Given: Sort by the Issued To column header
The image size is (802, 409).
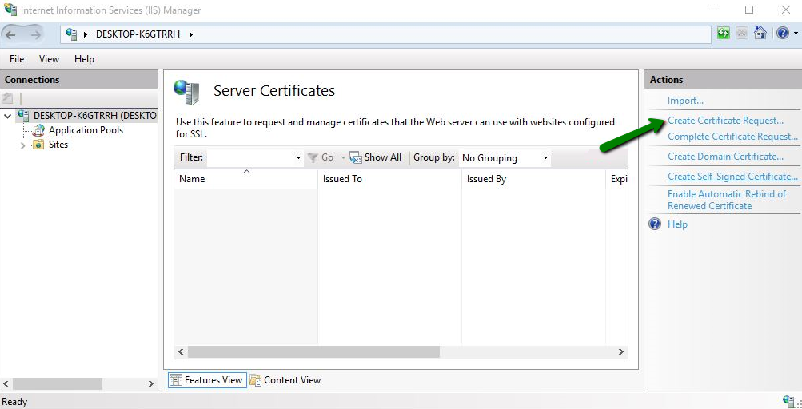Looking at the screenshot, I should click(342, 179).
